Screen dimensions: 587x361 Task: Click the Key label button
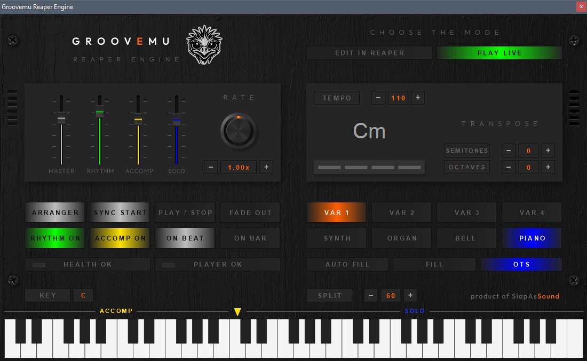(47, 295)
